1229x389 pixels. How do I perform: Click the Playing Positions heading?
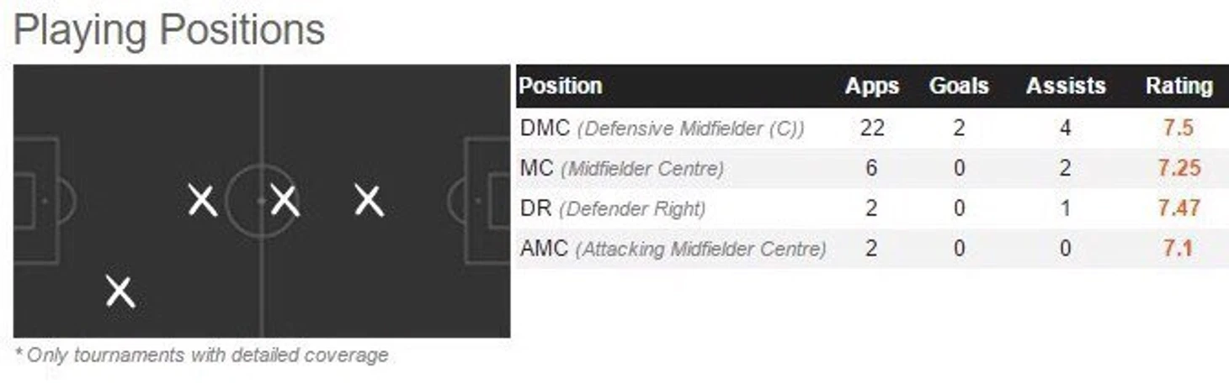click(x=169, y=30)
